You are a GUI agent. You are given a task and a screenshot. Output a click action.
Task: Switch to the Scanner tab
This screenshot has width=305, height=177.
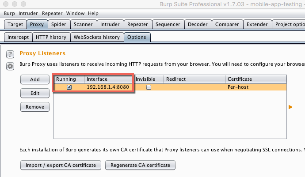83,24
